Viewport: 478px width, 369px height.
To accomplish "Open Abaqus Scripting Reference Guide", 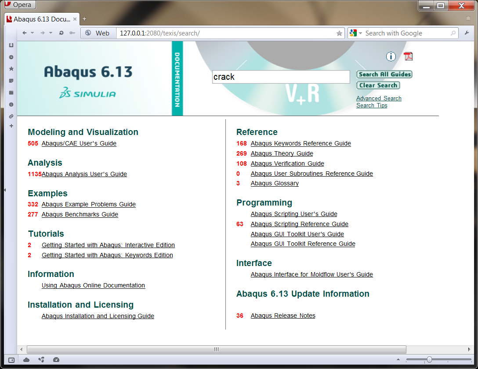I will pos(300,224).
